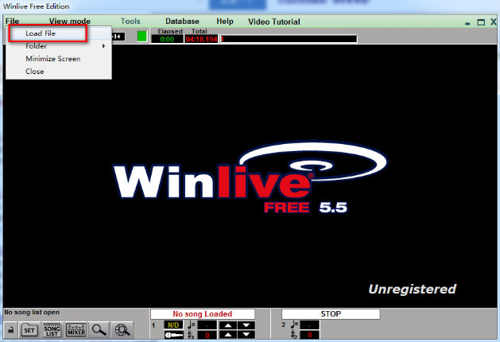
Task: Click the green status indicator square
Action: pos(142,37)
